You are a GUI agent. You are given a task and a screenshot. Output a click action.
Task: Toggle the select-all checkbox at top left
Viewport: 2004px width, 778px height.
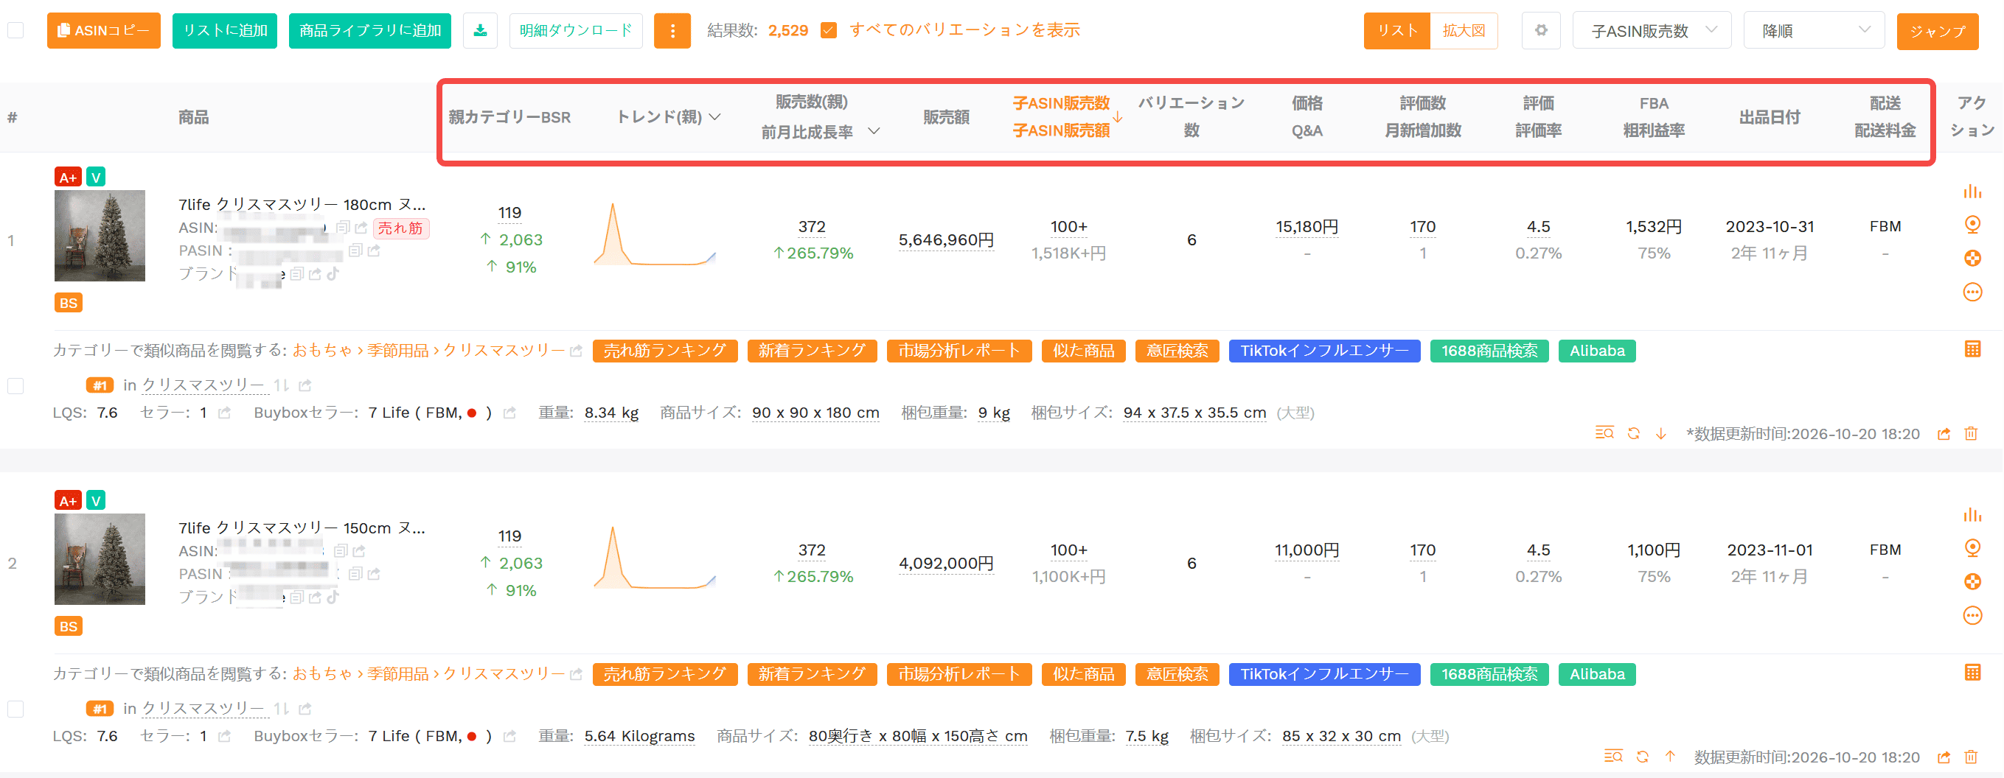[15, 30]
